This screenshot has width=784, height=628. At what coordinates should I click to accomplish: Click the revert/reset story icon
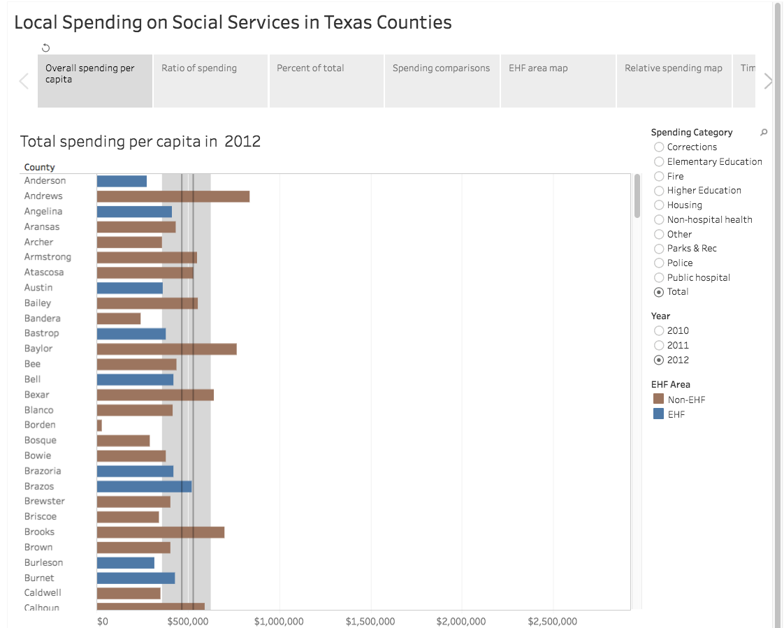(x=45, y=48)
